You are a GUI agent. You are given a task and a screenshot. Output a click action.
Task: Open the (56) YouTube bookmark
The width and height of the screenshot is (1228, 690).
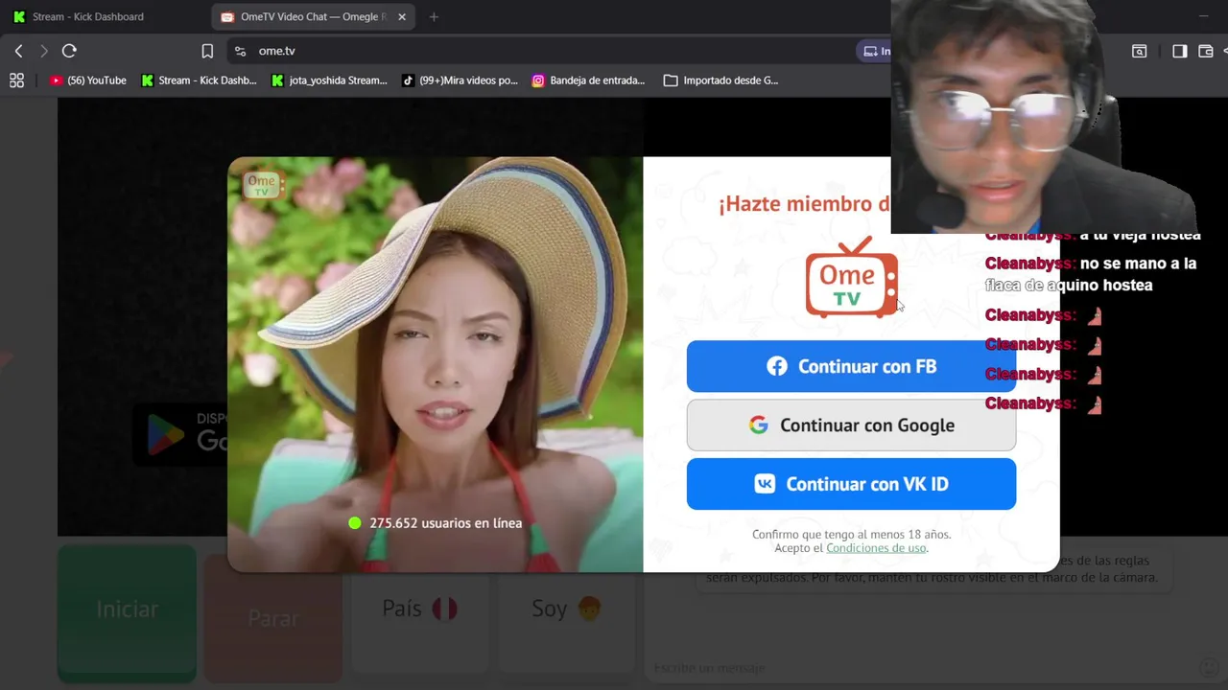pos(88,80)
